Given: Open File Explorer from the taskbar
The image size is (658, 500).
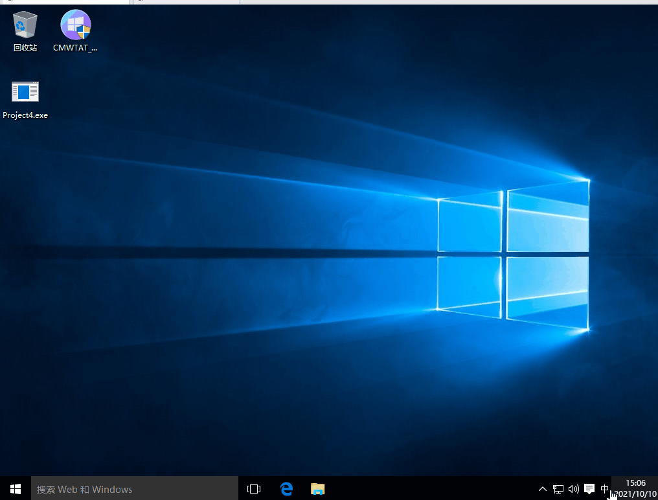Looking at the screenshot, I should (x=318, y=488).
